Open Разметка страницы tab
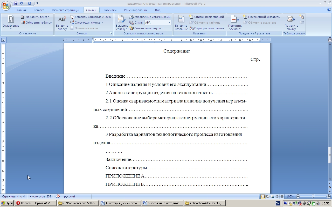The height and width of the screenshot is (207, 332). 65,10
